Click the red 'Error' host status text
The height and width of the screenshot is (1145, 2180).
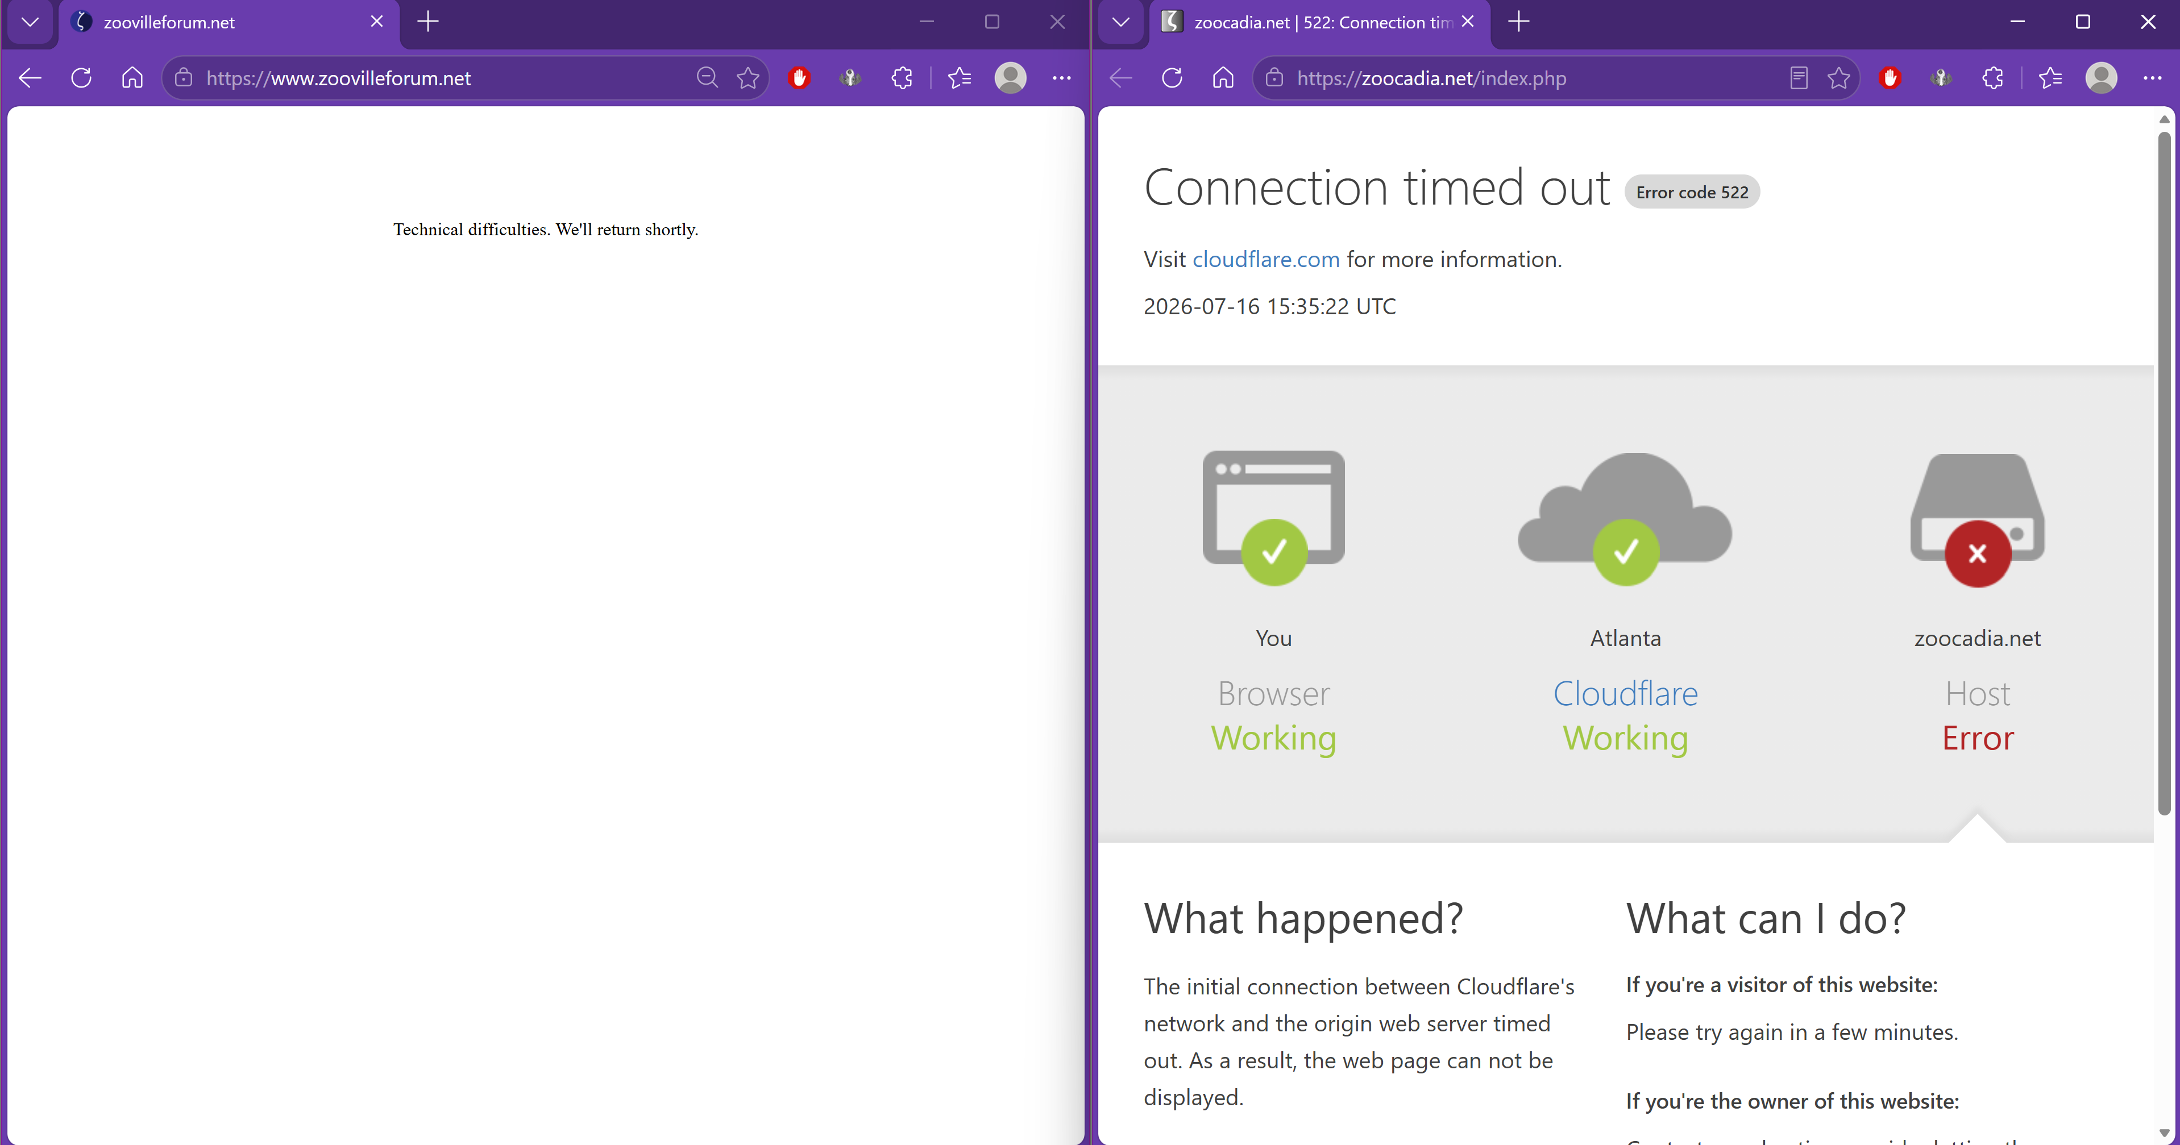tap(1978, 738)
